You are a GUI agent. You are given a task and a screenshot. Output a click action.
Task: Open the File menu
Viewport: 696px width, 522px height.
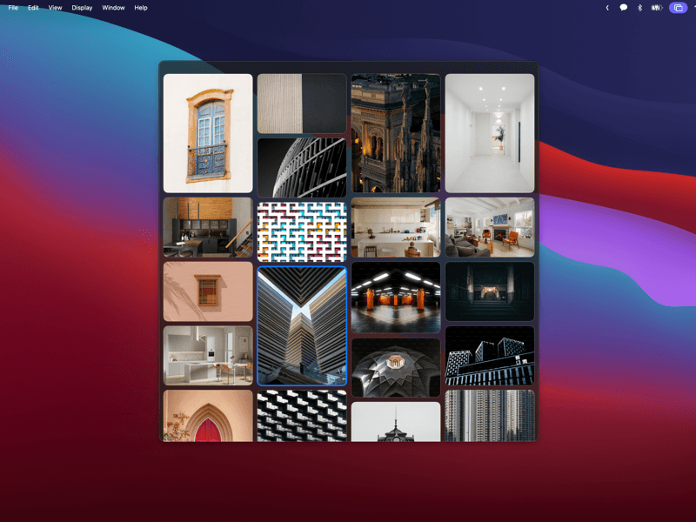(13, 7)
